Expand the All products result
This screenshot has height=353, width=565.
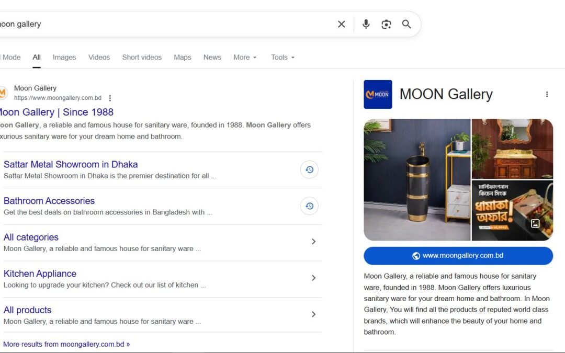(x=314, y=314)
